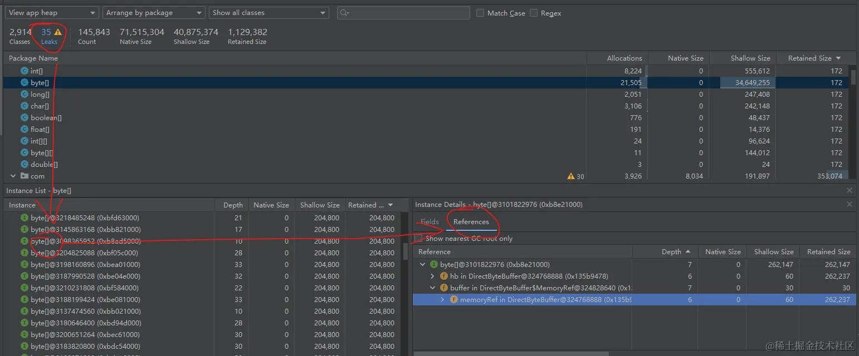Select the byte[][] class icon

(x=25, y=152)
